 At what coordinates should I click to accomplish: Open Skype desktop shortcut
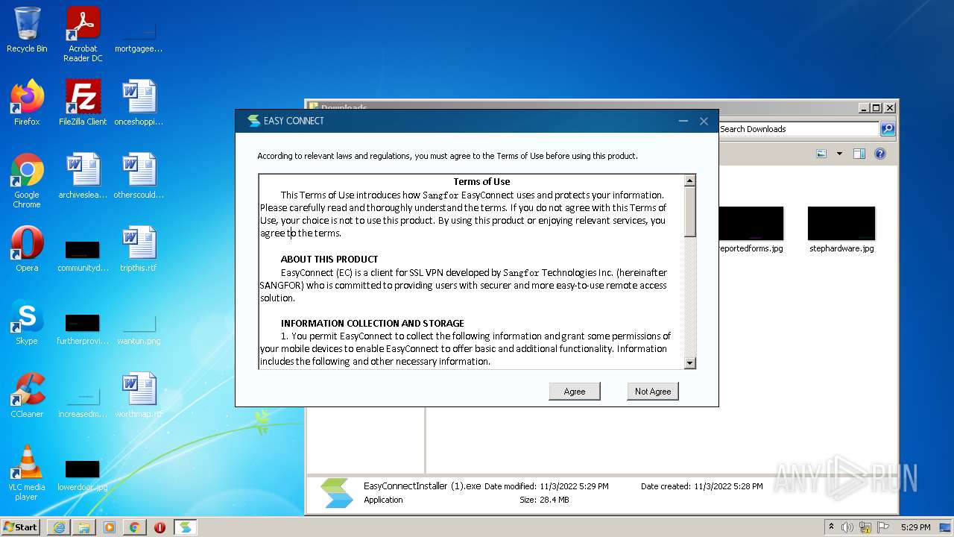[x=27, y=322]
